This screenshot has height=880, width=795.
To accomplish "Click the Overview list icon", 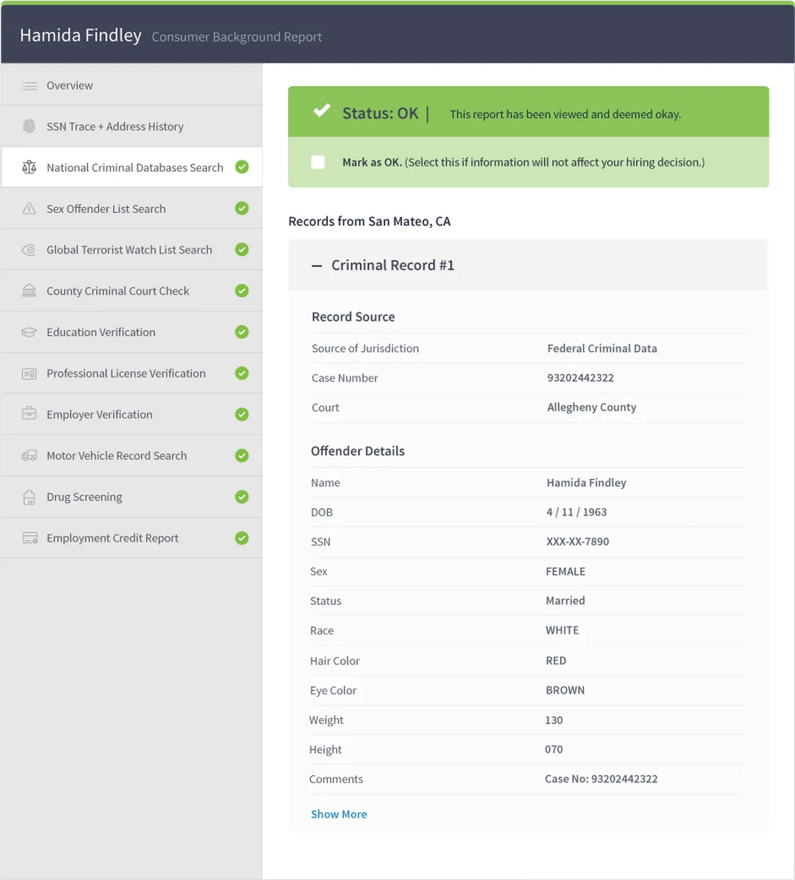I will 29,86.
